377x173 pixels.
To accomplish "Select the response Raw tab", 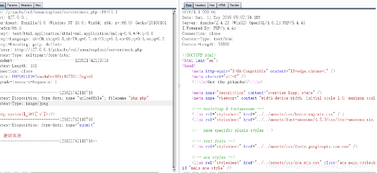I will coord(189,5).
